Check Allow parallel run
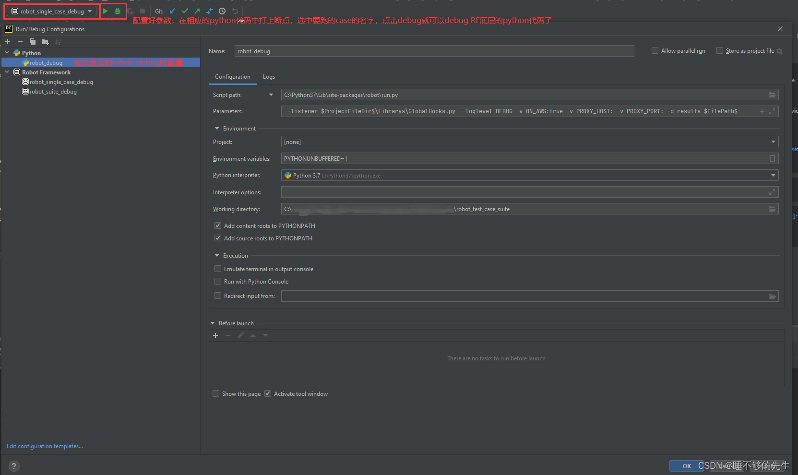 pos(655,50)
